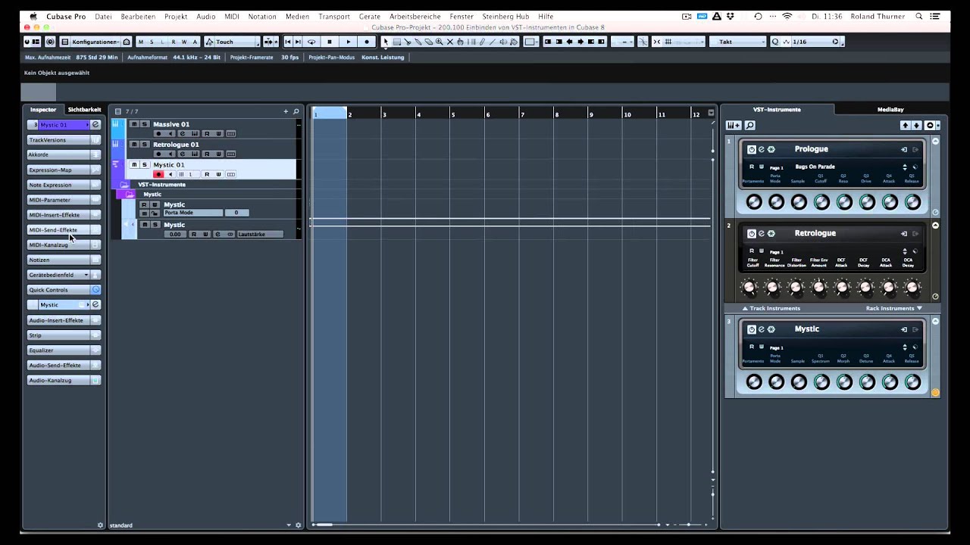Image resolution: width=970 pixels, height=545 pixels.
Task: Select the Zoom magnifier tool
Action: coord(439,42)
